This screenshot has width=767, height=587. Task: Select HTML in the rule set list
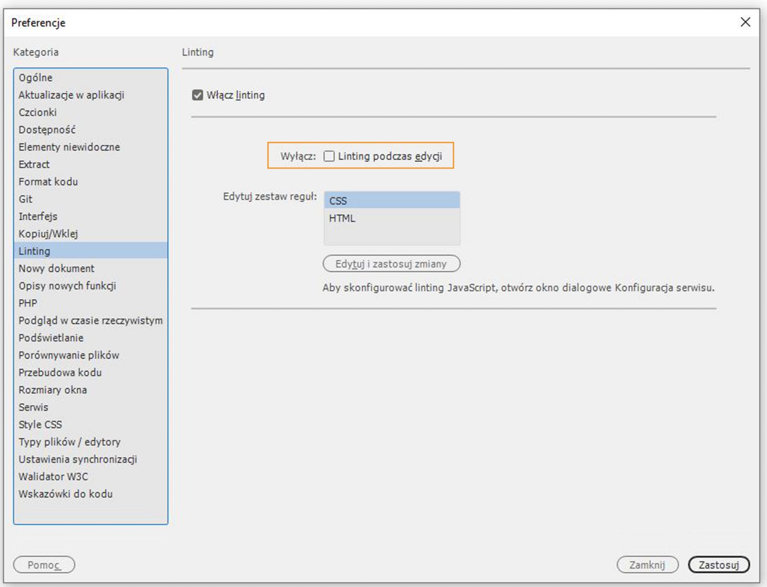point(391,218)
